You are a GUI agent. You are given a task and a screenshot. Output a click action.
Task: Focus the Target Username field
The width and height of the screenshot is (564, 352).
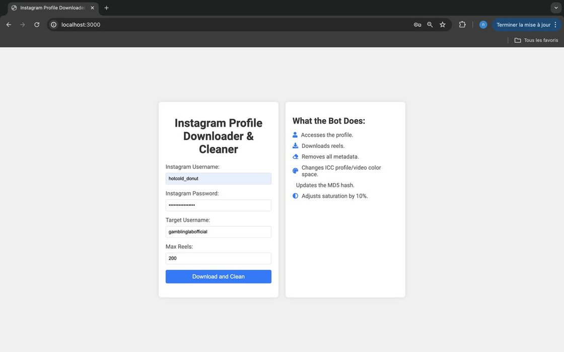[219, 232]
